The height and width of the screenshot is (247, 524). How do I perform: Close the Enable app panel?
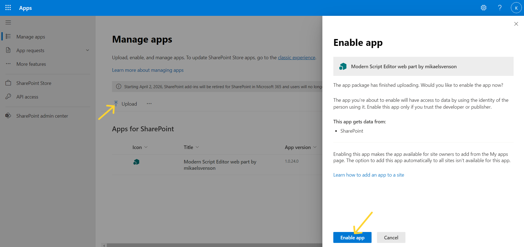coord(516,24)
